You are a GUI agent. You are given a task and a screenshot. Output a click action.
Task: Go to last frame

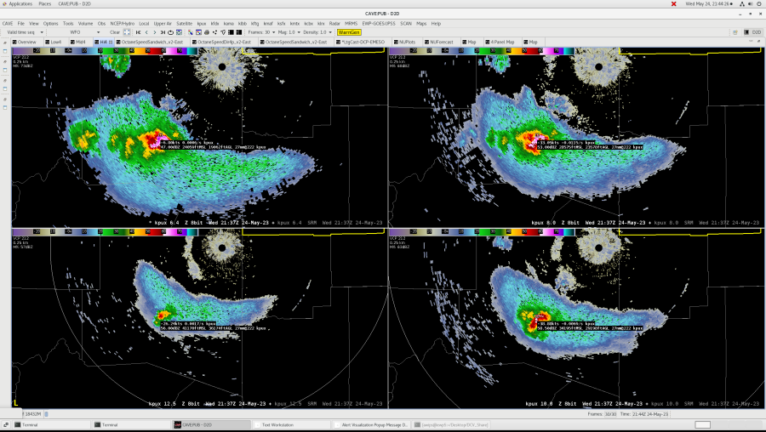(x=163, y=32)
